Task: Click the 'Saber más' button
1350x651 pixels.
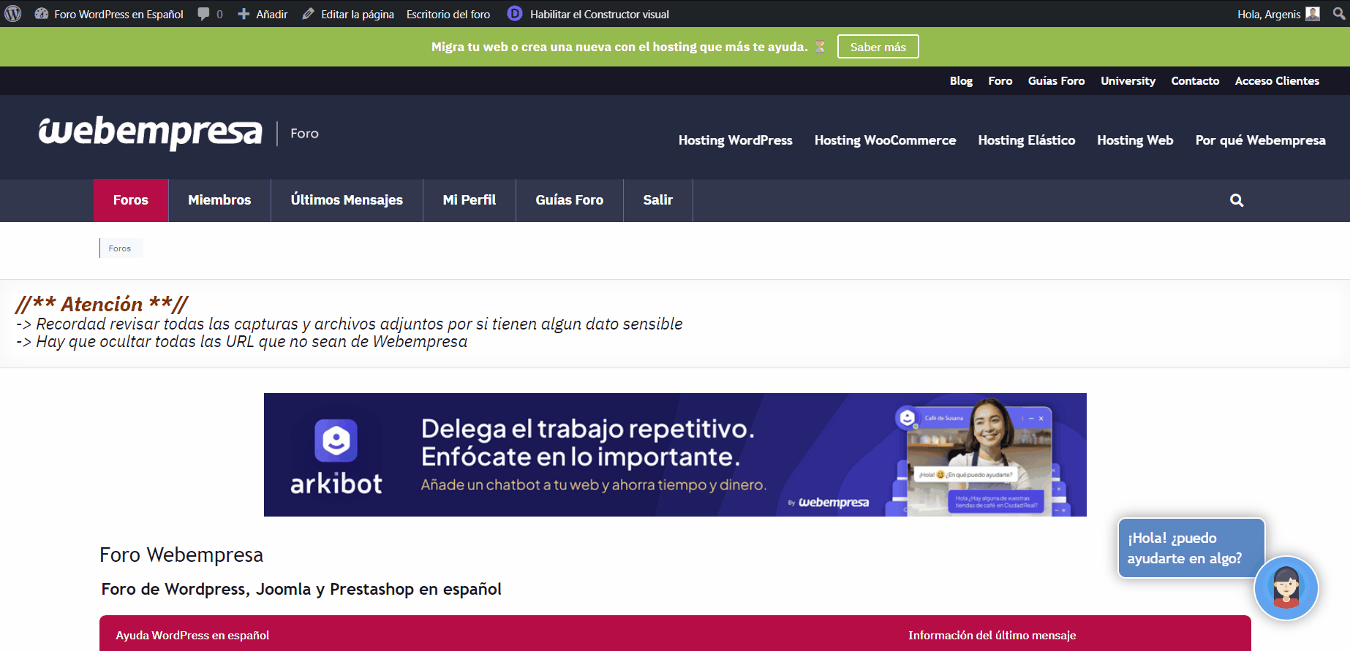Action: click(878, 47)
